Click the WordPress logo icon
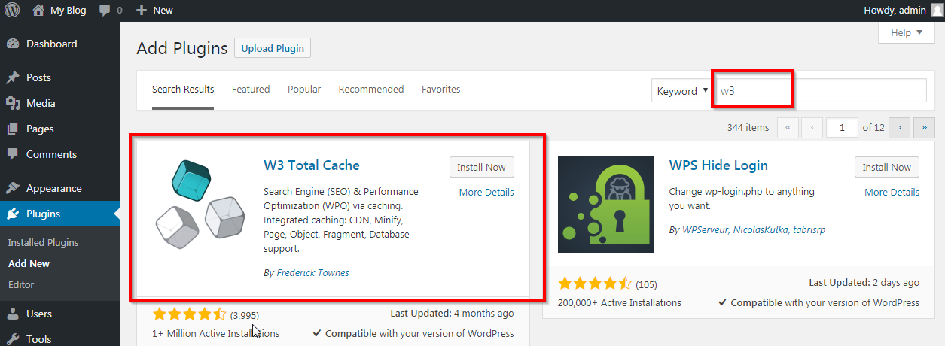The height and width of the screenshot is (346, 945). point(12,10)
